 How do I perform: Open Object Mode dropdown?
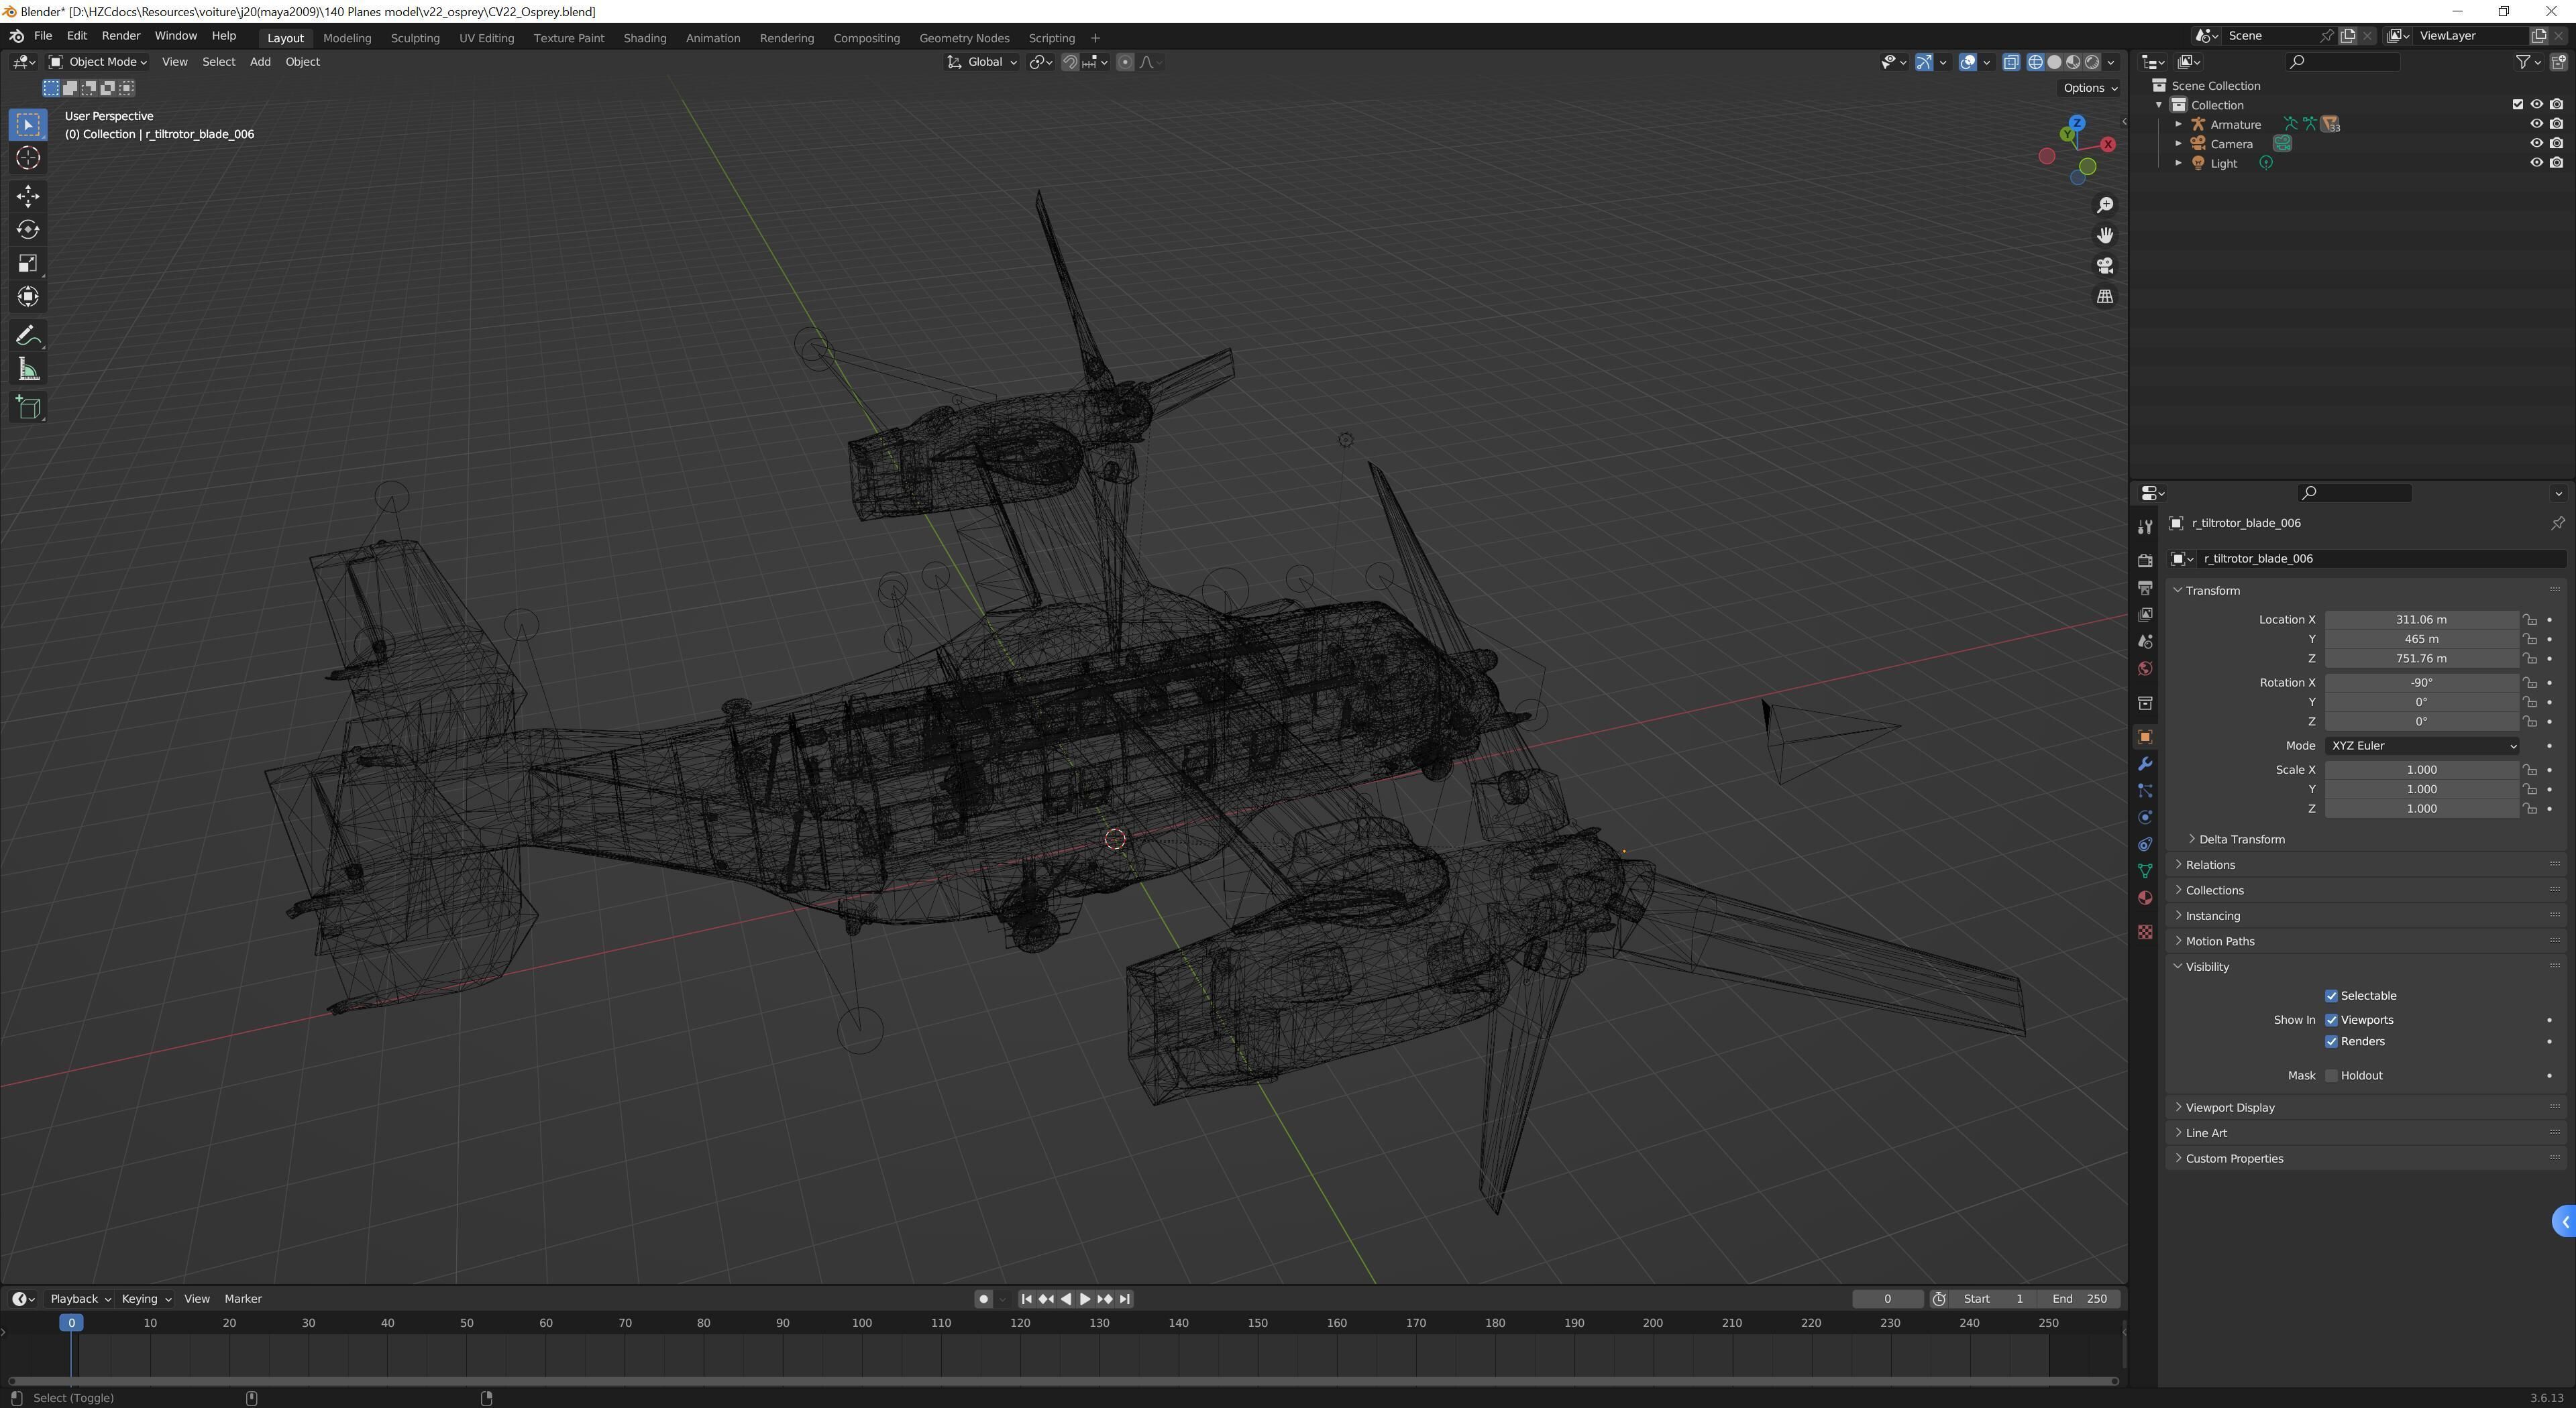[98, 62]
